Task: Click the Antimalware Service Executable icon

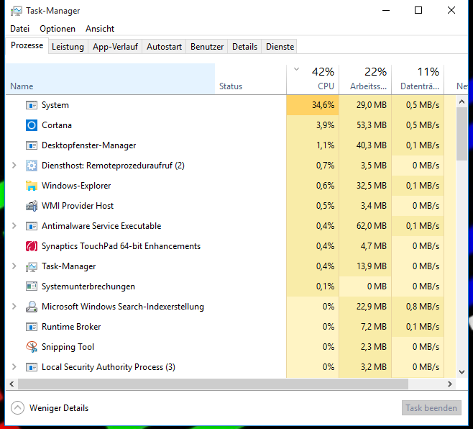Action: pos(32,226)
